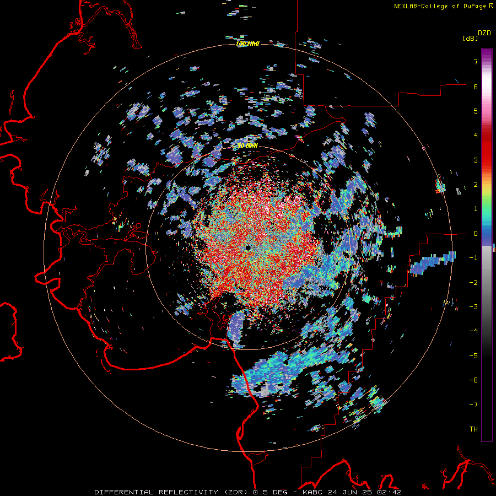
Task: Click the TH label on color scale
Action: tap(473, 429)
